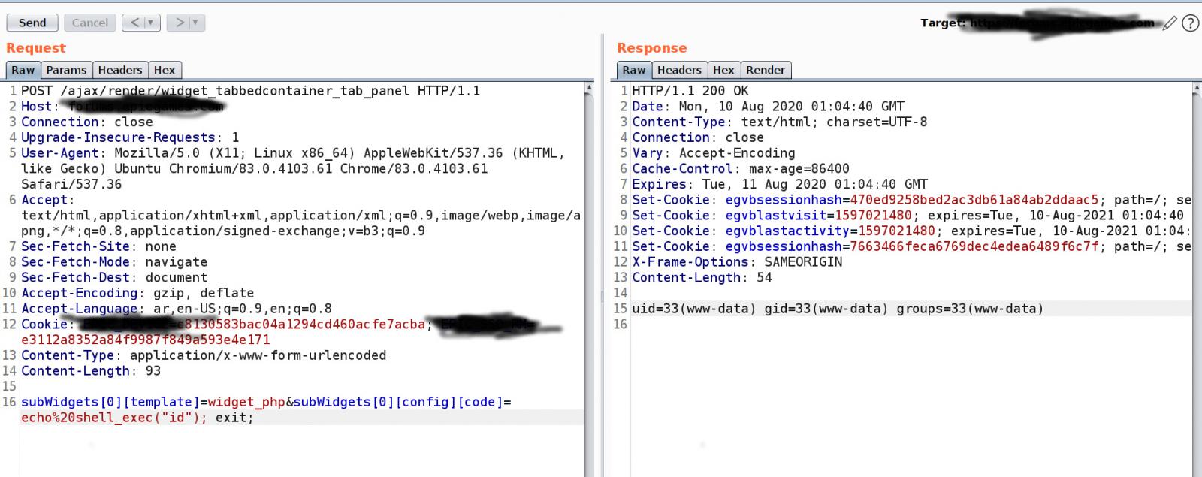Click the Cancel button

tap(90, 23)
